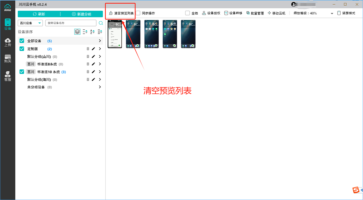Enable the 同步操作 checkbox
Screen dimensions: 363x200
137,13
